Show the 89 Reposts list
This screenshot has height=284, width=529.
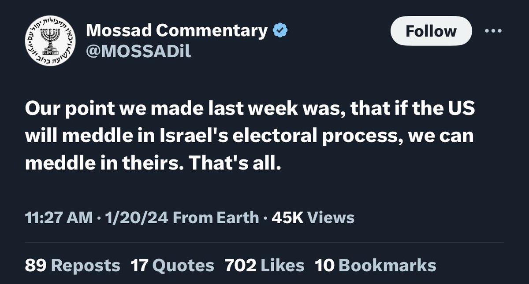coord(72,265)
